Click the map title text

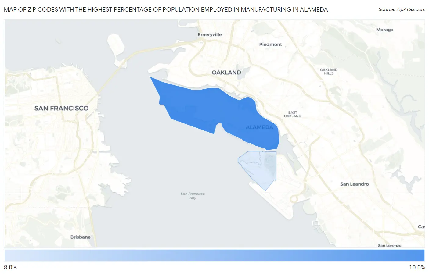point(166,9)
